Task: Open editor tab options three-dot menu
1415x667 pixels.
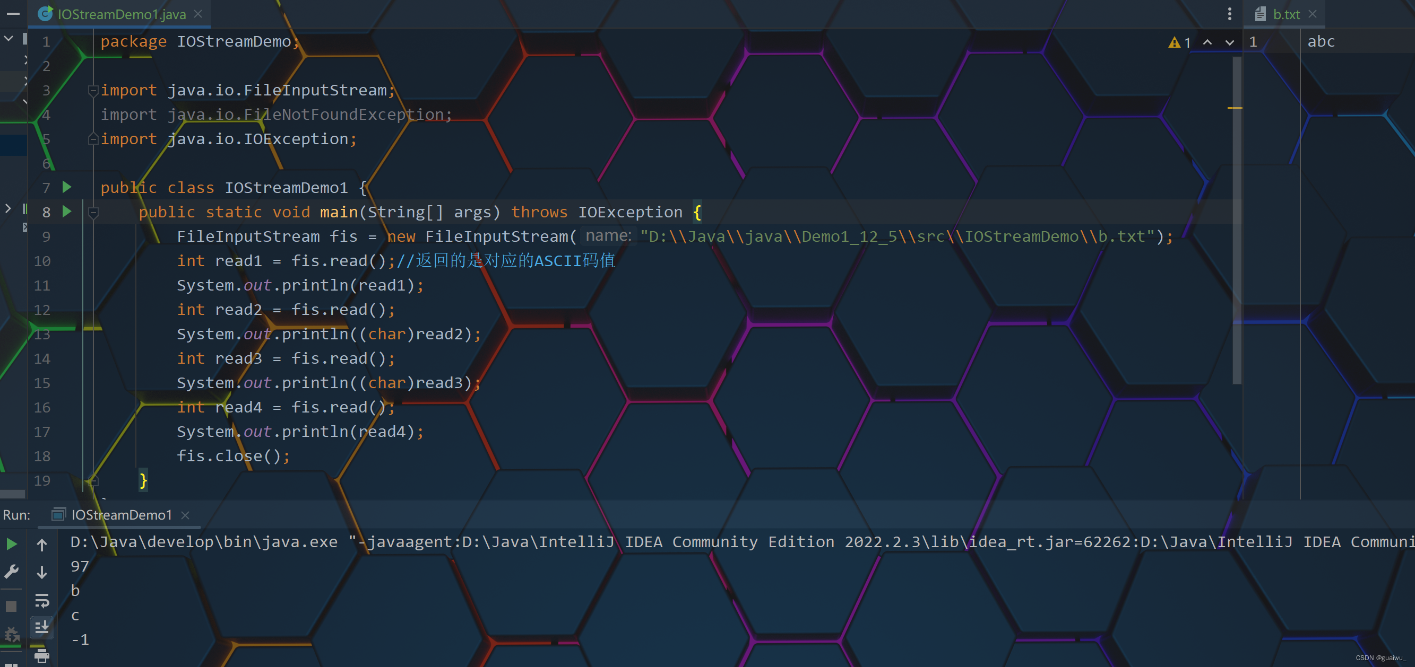Action: tap(1229, 14)
